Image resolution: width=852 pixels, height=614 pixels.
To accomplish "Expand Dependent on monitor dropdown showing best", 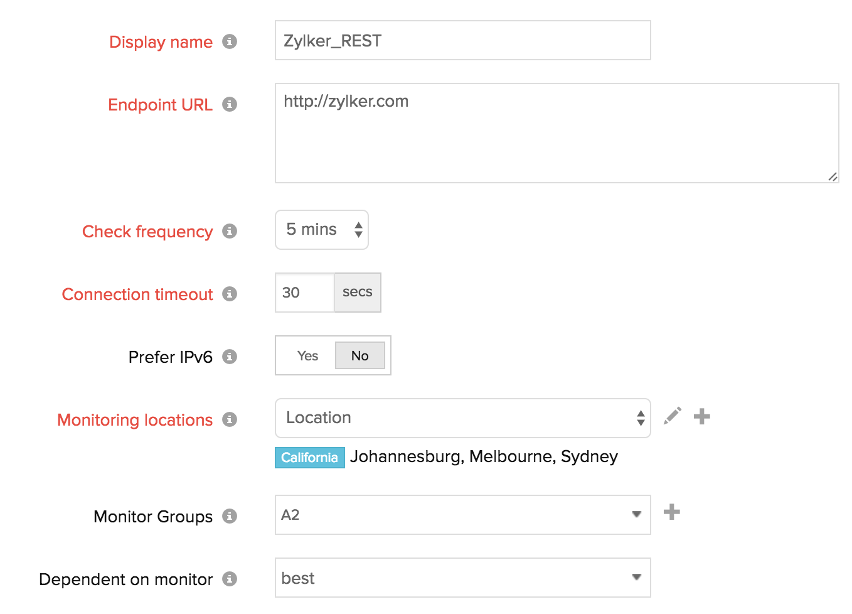I will (462, 578).
